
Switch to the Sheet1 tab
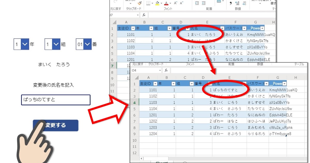(x=161, y=162)
